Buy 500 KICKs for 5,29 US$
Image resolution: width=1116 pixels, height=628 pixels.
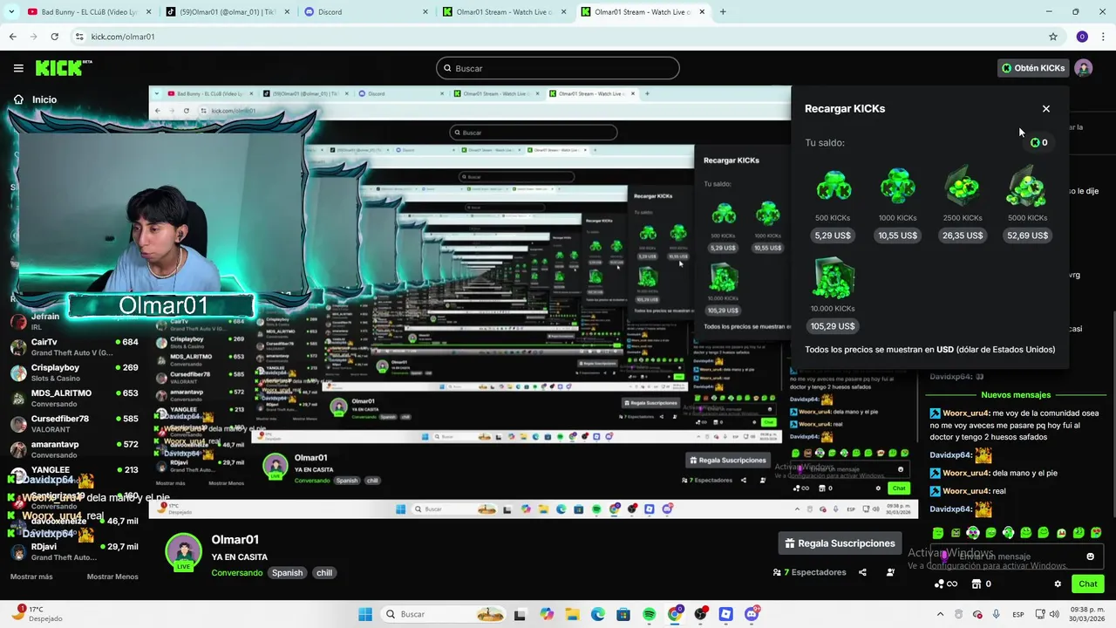[x=833, y=235]
